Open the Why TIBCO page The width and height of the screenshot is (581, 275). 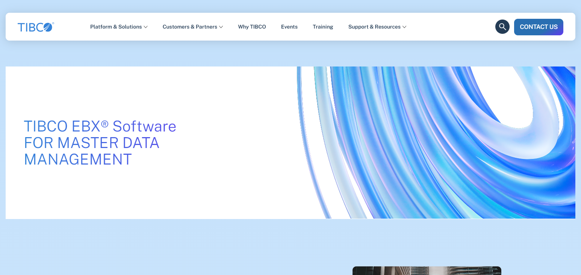coord(252,27)
